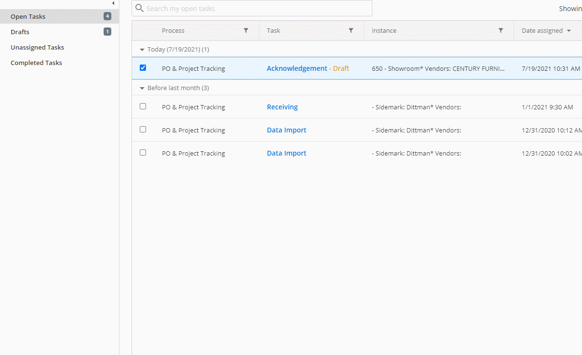Screen dimensions: 582x355
Task: Open the Instance column filter
Action: point(501,30)
